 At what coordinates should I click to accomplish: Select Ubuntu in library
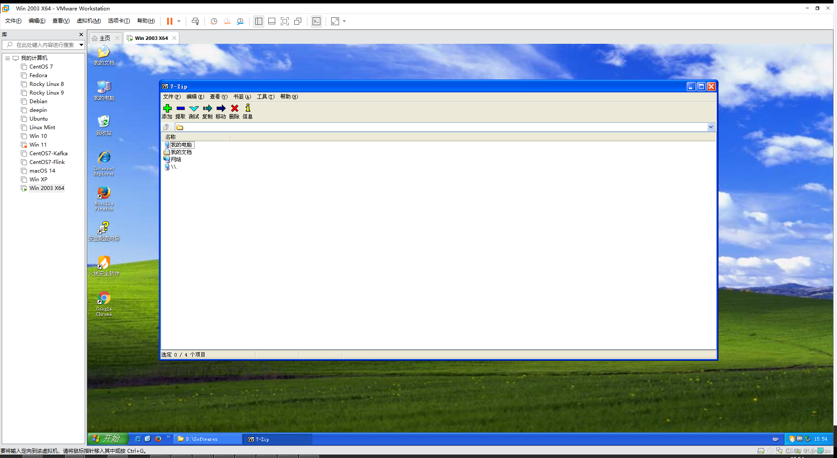pyautogui.click(x=38, y=119)
